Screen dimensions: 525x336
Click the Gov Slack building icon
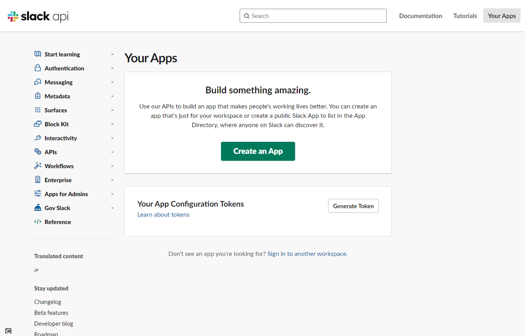tap(38, 208)
